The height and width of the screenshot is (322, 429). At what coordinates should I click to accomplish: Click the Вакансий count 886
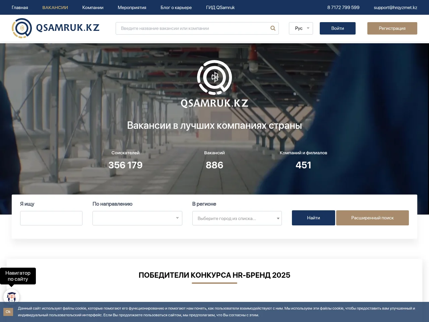(x=214, y=165)
